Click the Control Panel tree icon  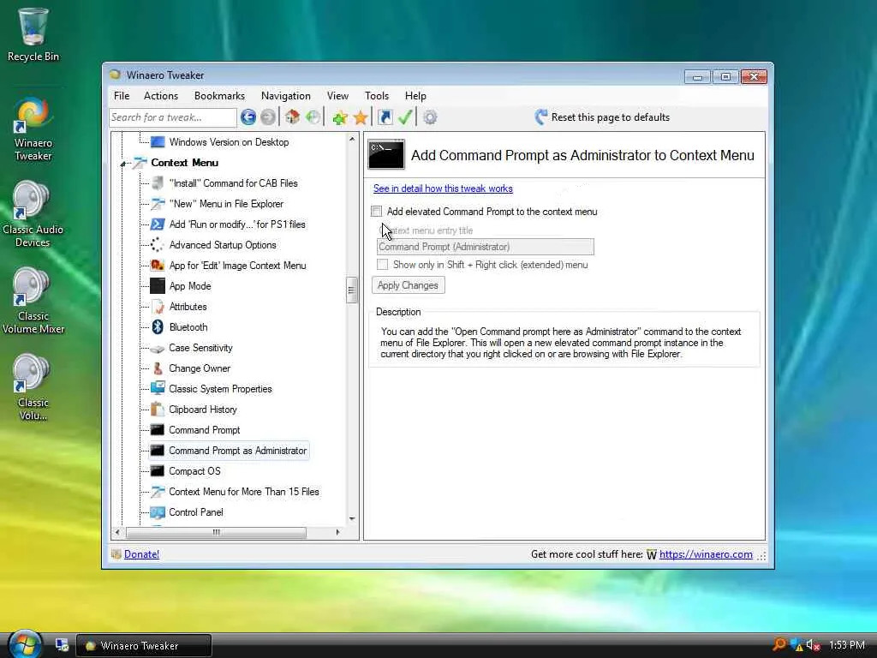158,512
